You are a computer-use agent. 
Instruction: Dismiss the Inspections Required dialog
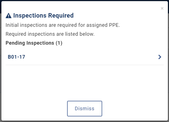click(x=85, y=108)
